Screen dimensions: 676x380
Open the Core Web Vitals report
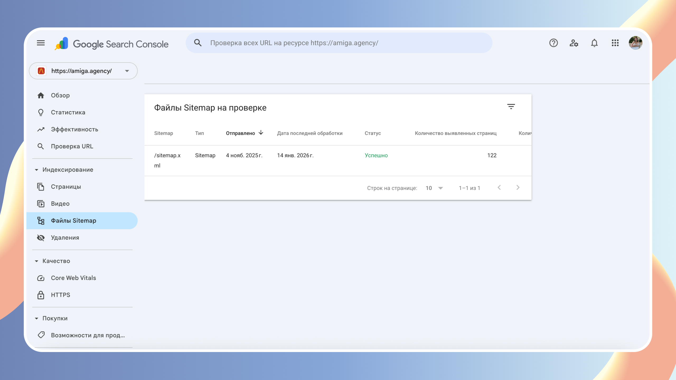tap(73, 278)
